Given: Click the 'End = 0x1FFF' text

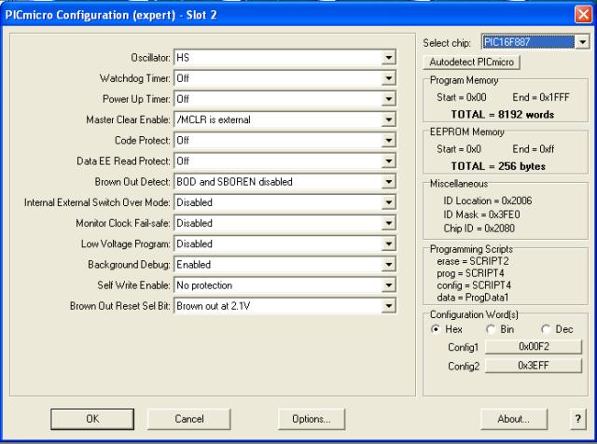Looking at the screenshot, I should (x=541, y=98).
